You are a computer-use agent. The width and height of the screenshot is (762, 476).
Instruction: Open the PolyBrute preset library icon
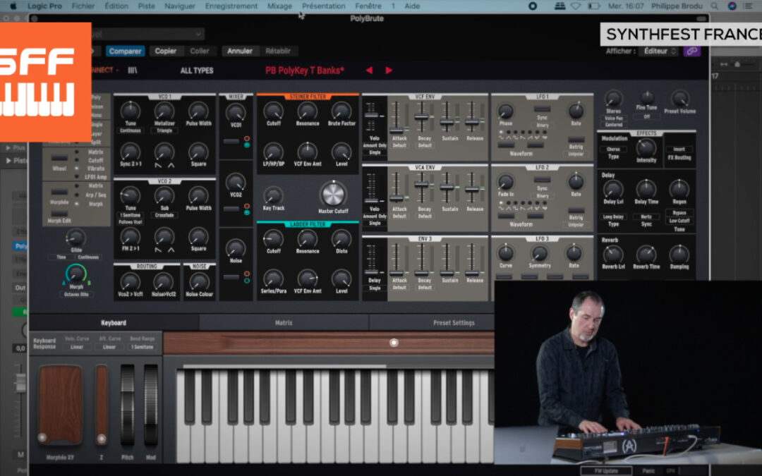[x=132, y=71]
